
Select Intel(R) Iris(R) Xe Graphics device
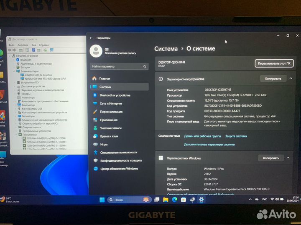point(38,75)
